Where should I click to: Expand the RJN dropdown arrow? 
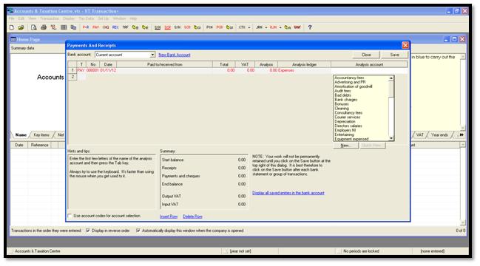pos(280,27)
